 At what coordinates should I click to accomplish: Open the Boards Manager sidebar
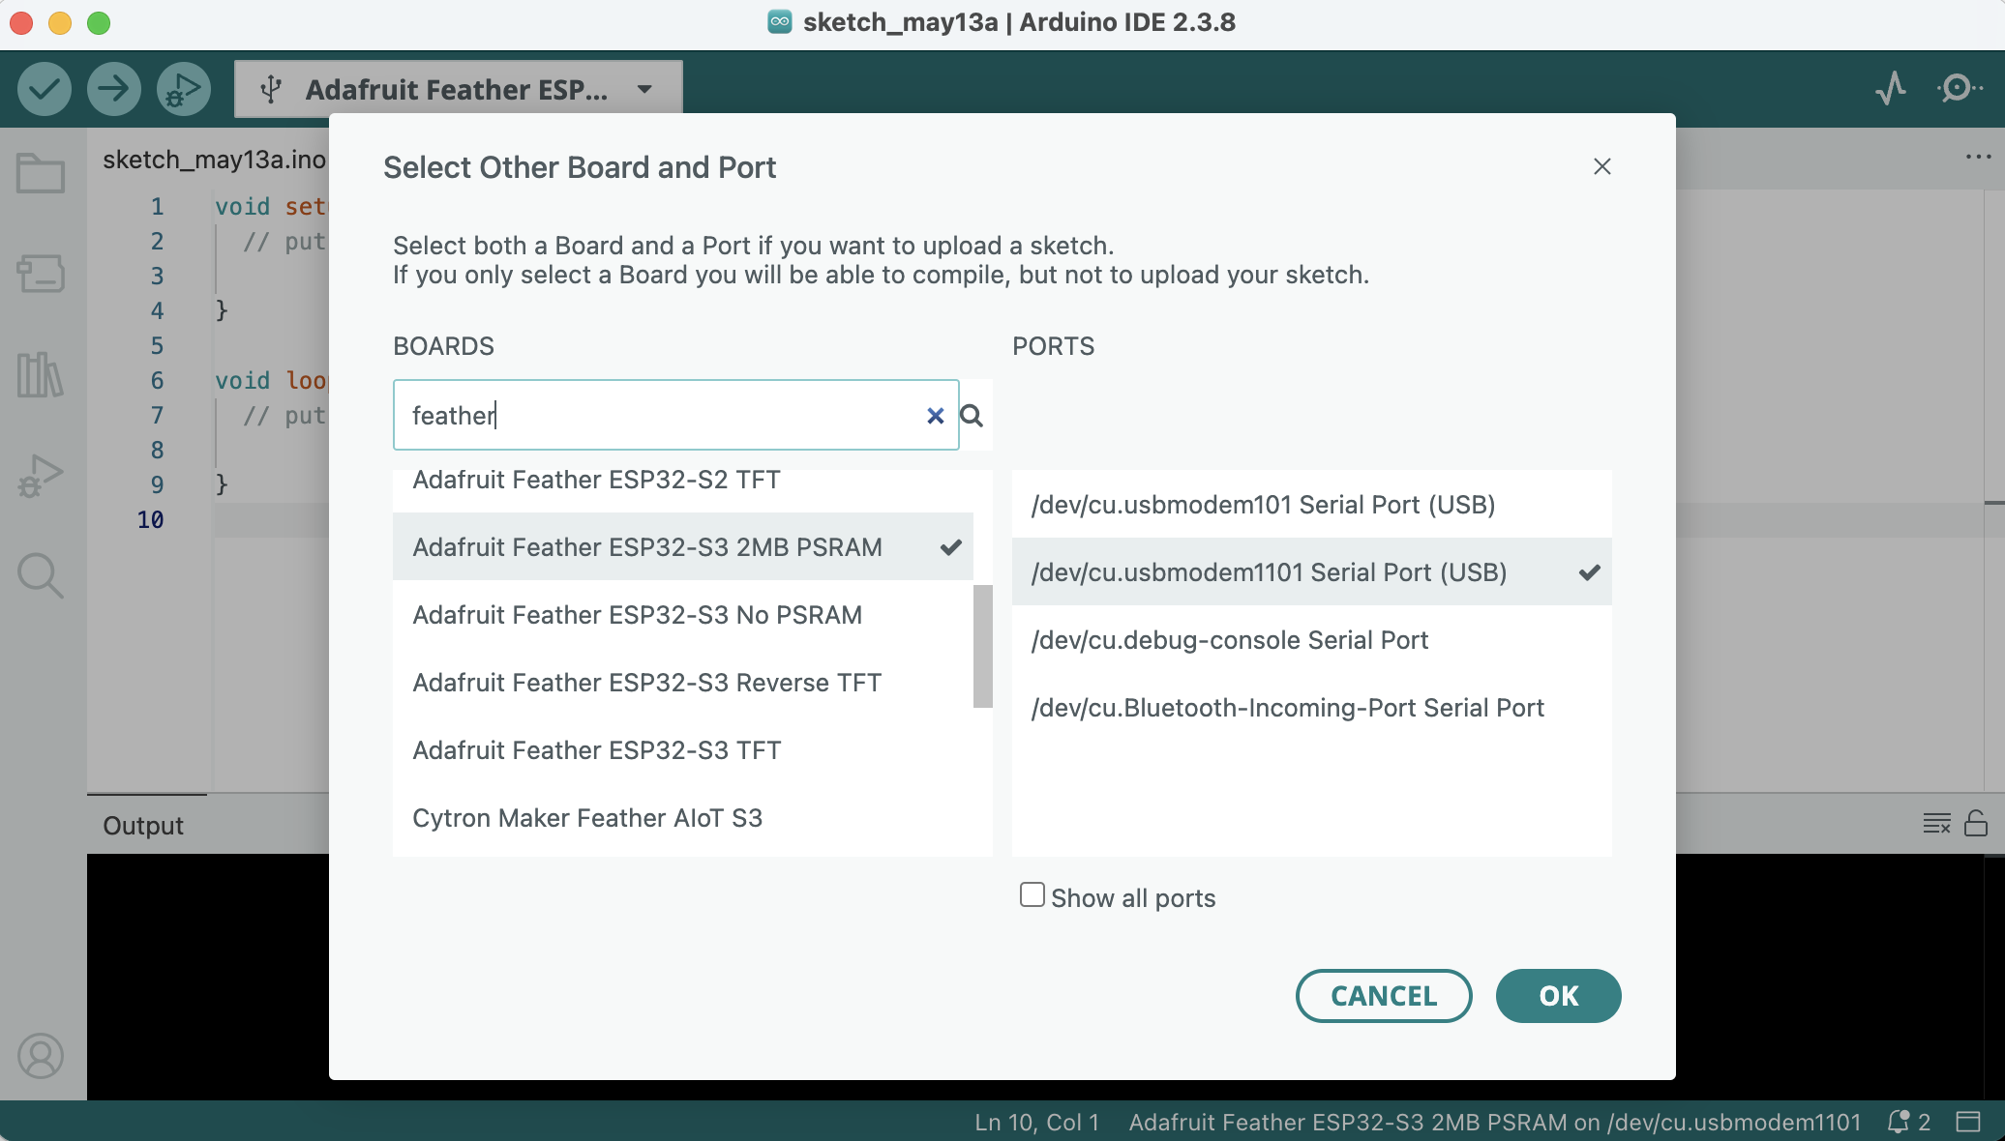pyautogui.click(x=41, y=274)
